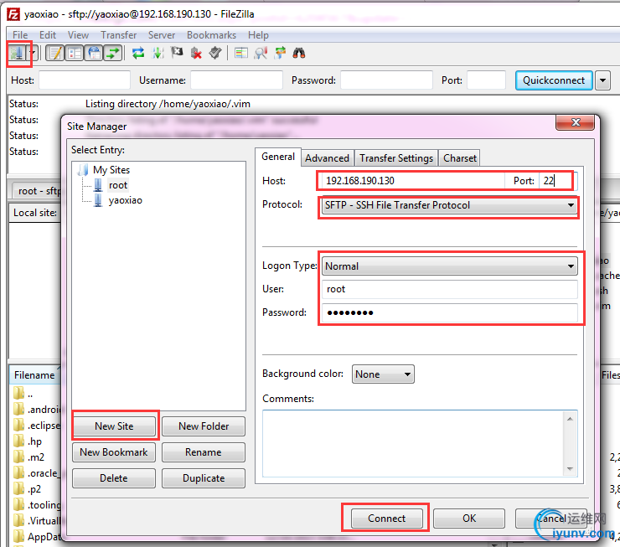The image size is (620, 547).
Task: Expand the Site Manager icon dropdown arrow
Action: coord(34,53)
